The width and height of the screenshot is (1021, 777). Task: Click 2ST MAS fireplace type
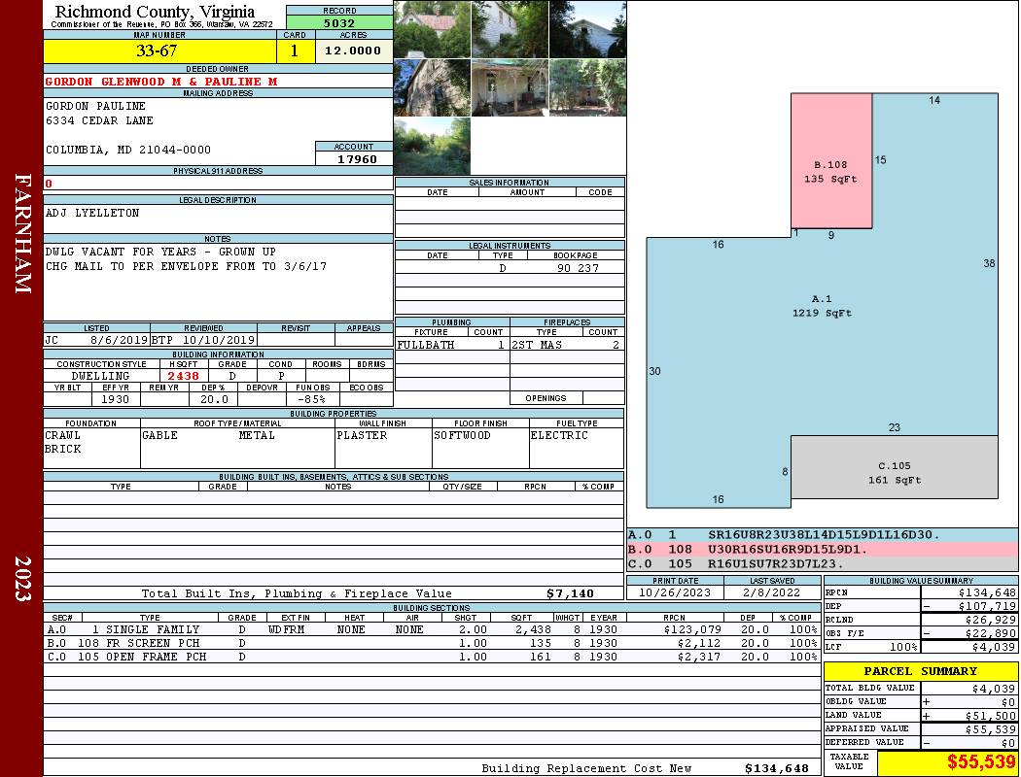[537, 345]
